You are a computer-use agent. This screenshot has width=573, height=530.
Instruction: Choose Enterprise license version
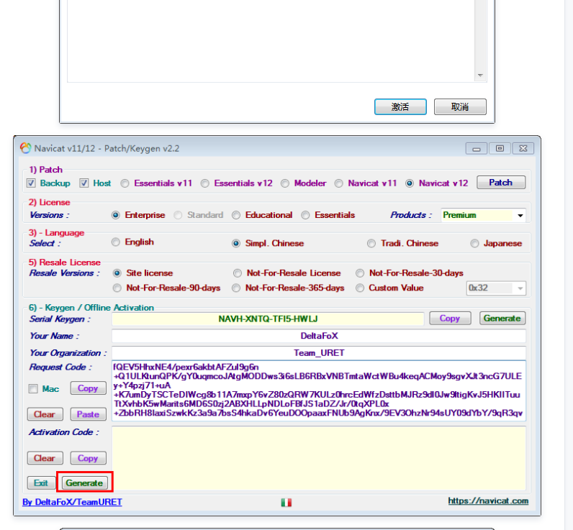coord(115,215)
